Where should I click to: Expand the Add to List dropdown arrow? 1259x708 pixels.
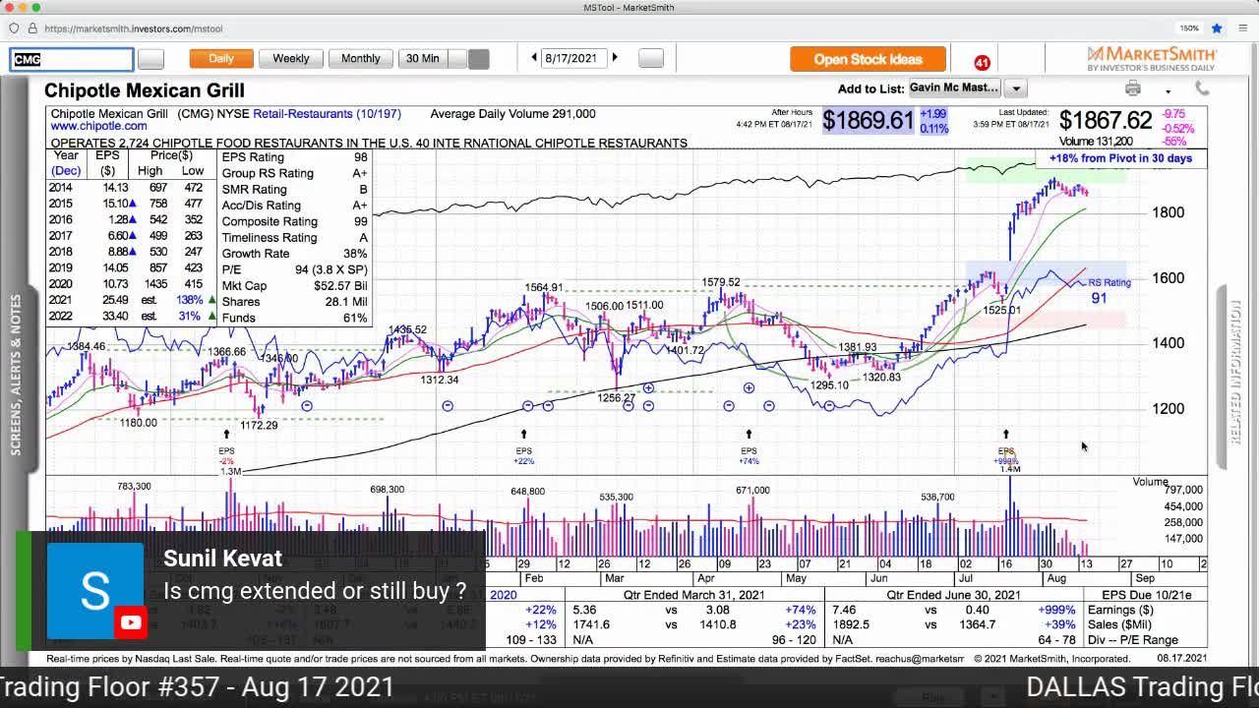pos(1016,88)
